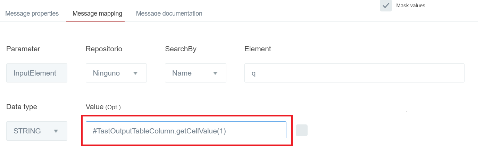Toggle the Mask values checkbox
Screen dimensions: 485x157
coord(386,6)
